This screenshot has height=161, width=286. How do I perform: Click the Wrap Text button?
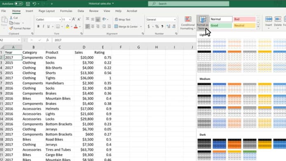[122, 19]
